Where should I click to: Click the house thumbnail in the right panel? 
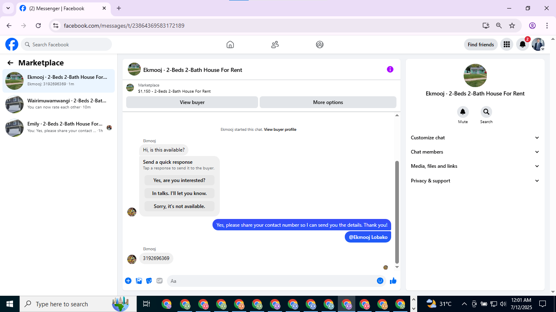tap(475, 76)
